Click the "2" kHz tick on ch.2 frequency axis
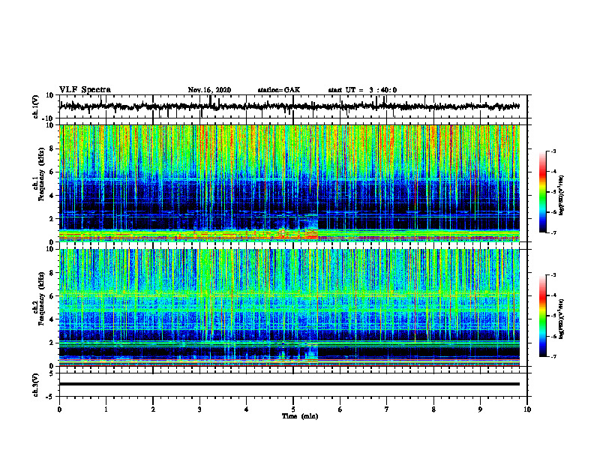This screenshot has width=594, height=459. click(52, 343)
